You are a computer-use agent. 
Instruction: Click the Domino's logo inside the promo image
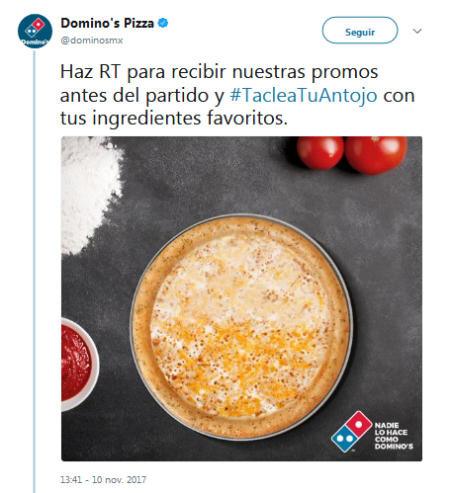point(351,432)
